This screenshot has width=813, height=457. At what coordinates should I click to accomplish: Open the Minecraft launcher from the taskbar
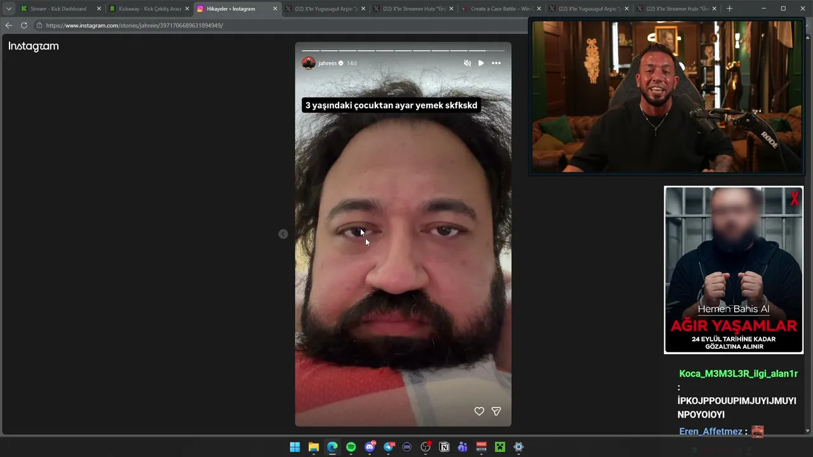click(501, 447)
